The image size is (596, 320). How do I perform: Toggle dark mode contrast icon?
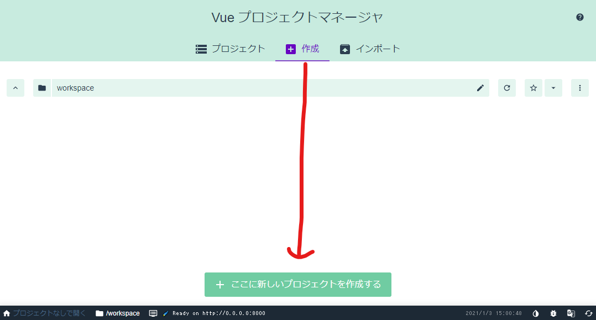[x=536, y=313]
